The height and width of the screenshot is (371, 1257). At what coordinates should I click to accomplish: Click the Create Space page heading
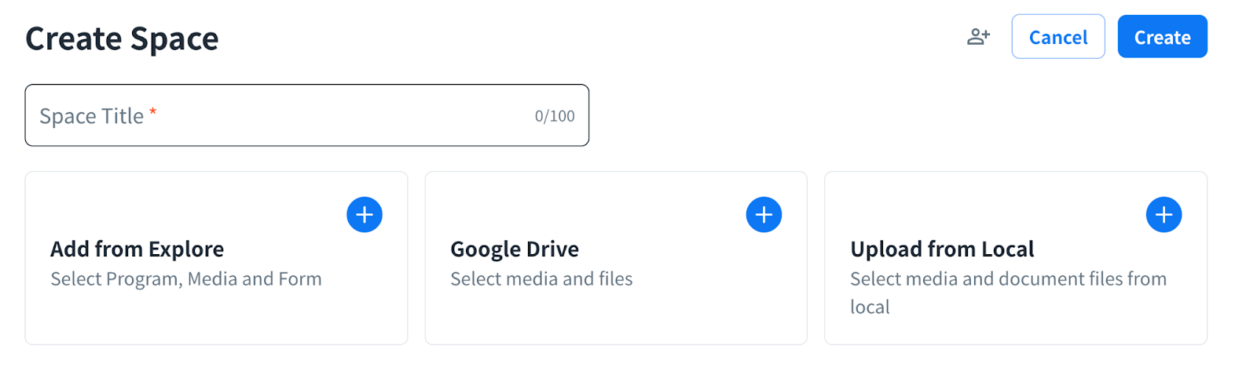(x=122, y=38)
